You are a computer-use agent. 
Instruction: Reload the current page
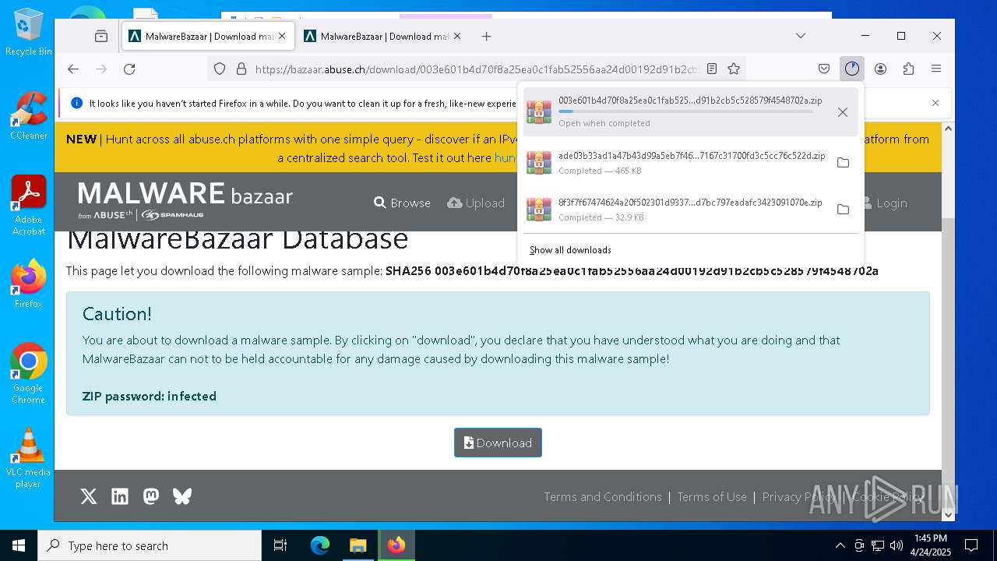pos(129,69)
